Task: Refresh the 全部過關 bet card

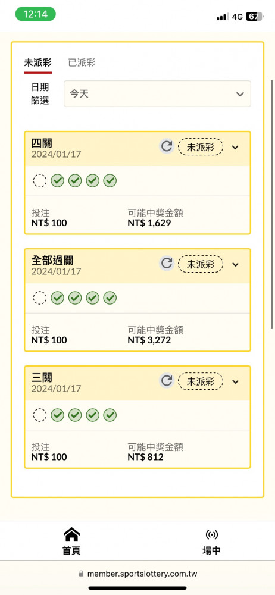Action: point(166,264)
